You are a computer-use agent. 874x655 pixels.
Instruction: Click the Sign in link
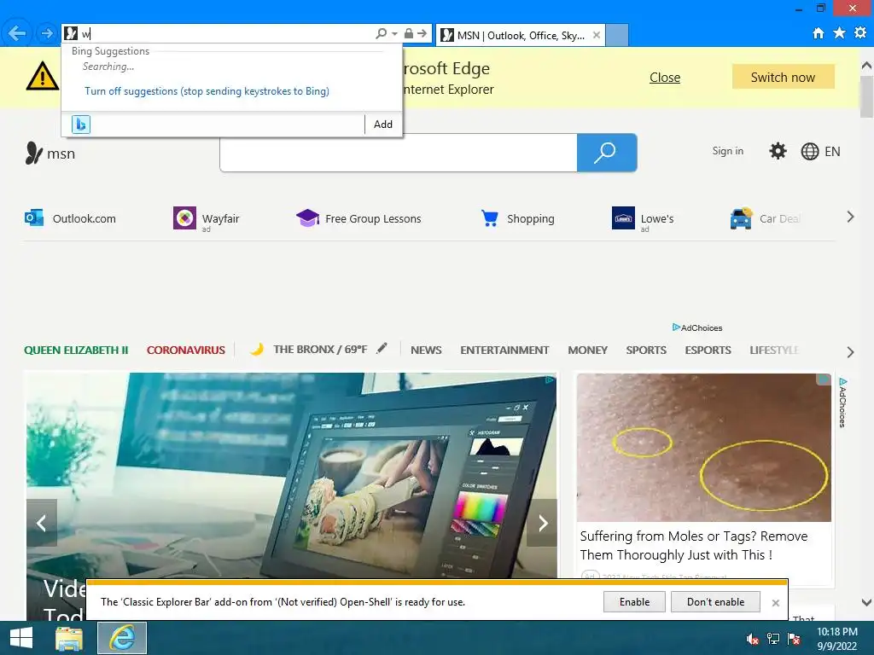click(x=727, y=151)
